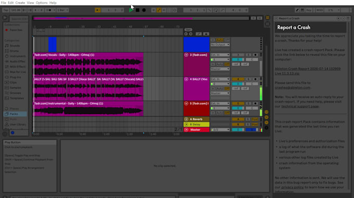Screen dimensions: 354x198
Task: Open Master track 1/2 output dropdown
Action: [220, 130]
